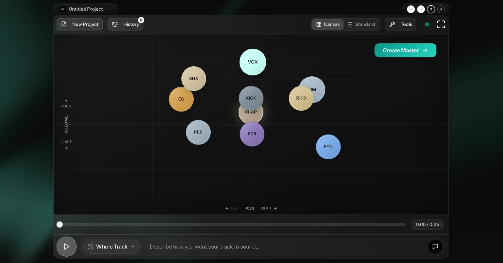Screen dimensions: 503x263
Task: Click the Create Master button
Action: tap(405, 50)
